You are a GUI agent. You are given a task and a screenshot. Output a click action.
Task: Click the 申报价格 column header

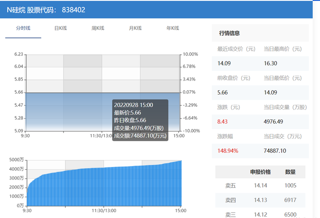pyautogui.click(x=261, y=172)
